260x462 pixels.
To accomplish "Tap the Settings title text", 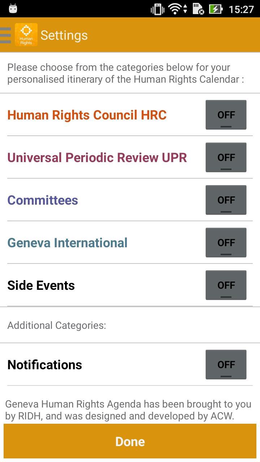I will pyautogui.click(x=64, y=35).
